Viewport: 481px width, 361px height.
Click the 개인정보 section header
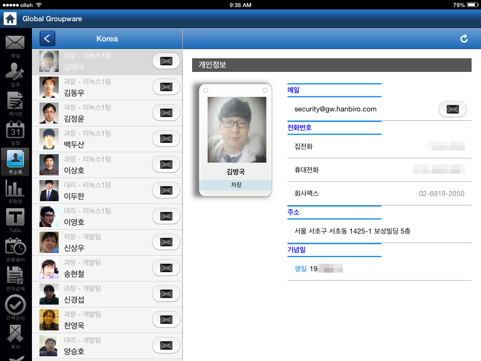tap(332, 65)
